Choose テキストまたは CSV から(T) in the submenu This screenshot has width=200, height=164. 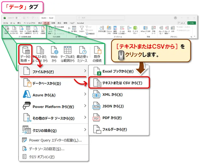coord(119,83)
